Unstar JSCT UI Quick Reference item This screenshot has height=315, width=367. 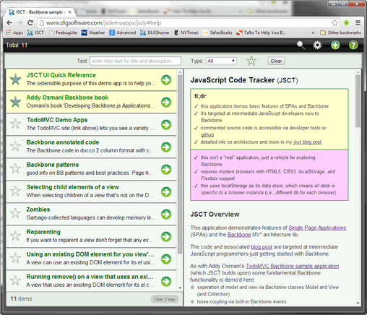[x=15, y=79]
